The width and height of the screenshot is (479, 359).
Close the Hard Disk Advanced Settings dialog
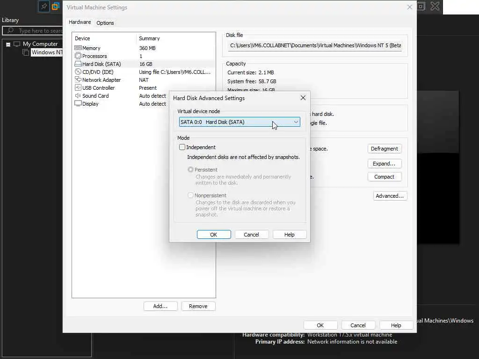(x=303, y=98)
